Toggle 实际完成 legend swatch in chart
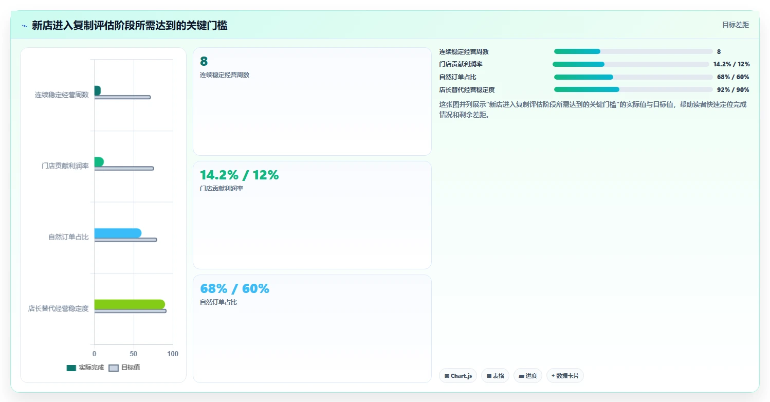Image resolution: width=770 pixels, height=402 pixels. [x=71, y=368]
